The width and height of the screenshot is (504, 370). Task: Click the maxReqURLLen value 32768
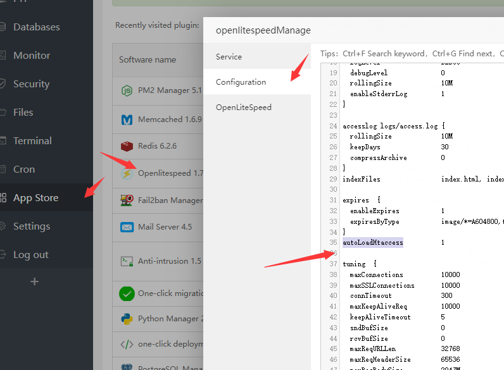pos(450,348)
